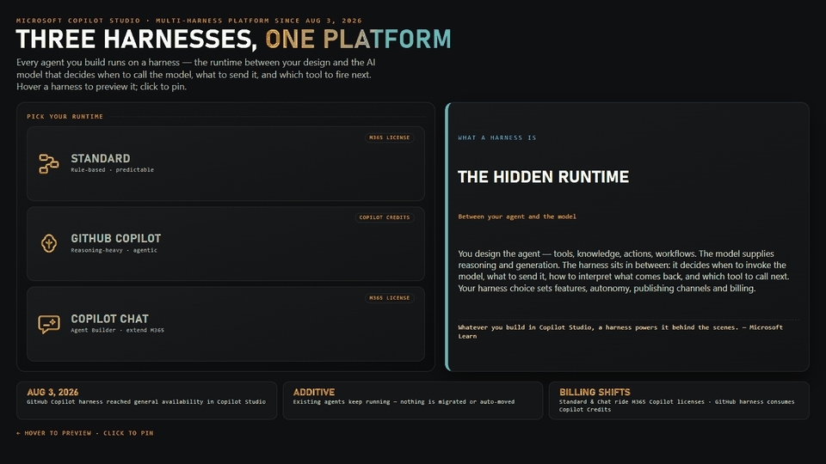Click the M365 LICENSE badge on Copilot Chat card

tap(389, 298)
